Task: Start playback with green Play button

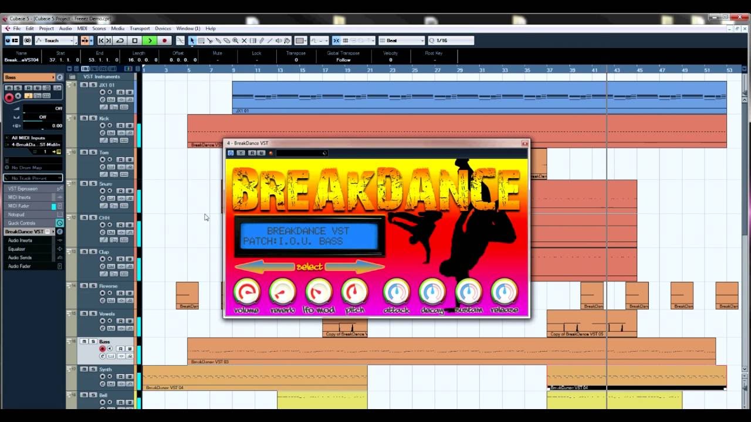Action: click(150, 40)
